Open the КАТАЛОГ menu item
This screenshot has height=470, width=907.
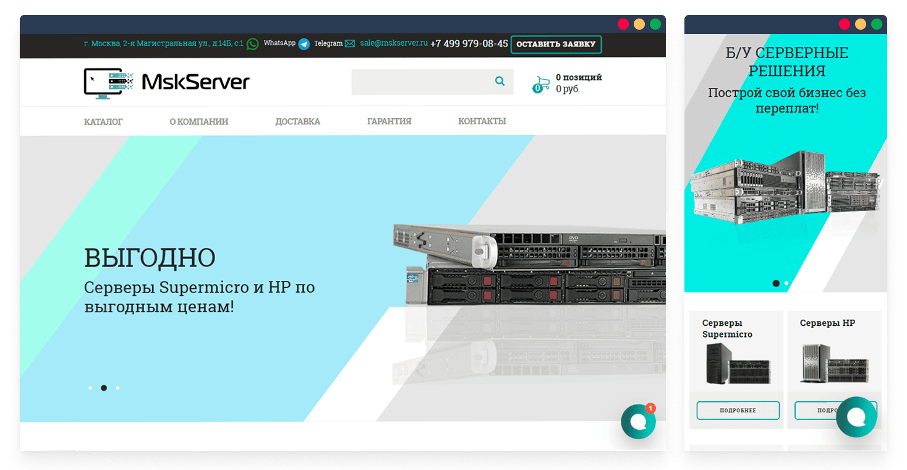[103, 122]
